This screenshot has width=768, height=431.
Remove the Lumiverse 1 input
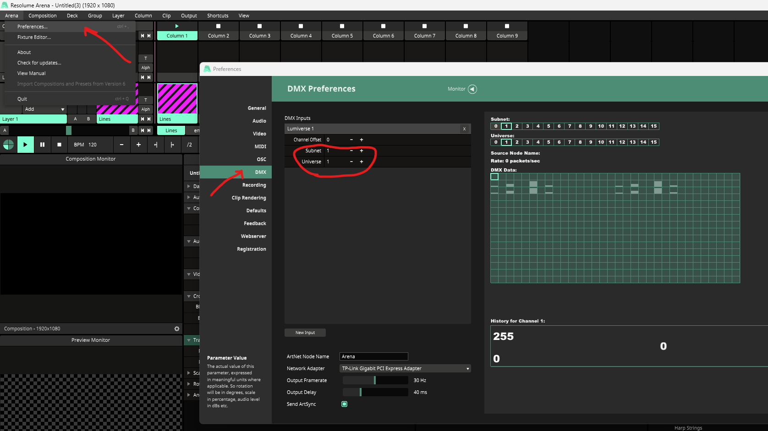pos(464,129)
